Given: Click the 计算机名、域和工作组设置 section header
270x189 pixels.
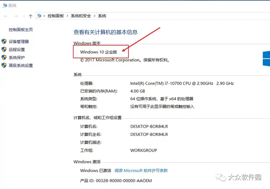Looking at the screenshot, I should tap(97, 118).
